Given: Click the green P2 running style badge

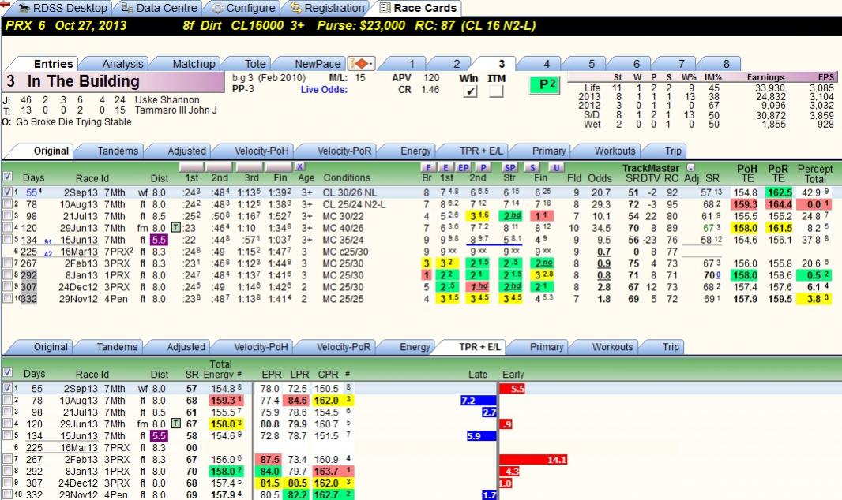Looking at the screenshot, I should point(544,85).
